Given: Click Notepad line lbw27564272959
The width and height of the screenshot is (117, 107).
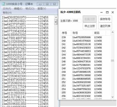Looking at the screenshot, I should (25, 59).
